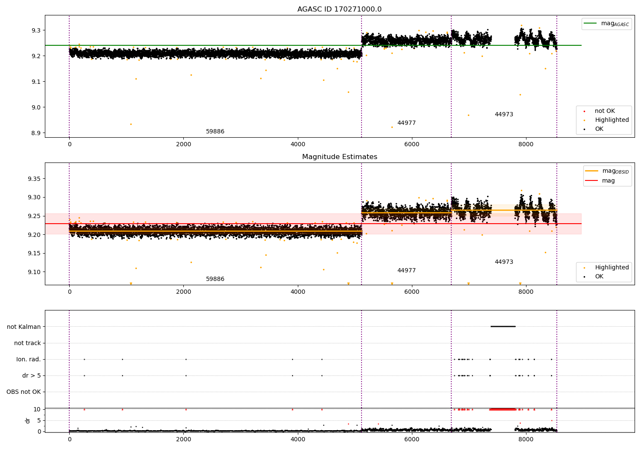The image size is (641, 449).
Task: Click the 9.15 y-axis tick label
Action: (34, 254)
